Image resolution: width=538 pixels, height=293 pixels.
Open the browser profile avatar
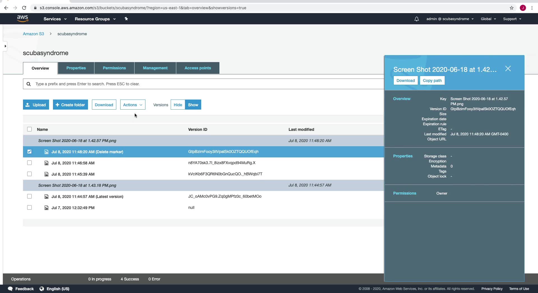[x=523, y=8]
